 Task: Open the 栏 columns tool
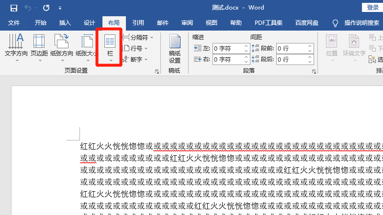point(110,48)
